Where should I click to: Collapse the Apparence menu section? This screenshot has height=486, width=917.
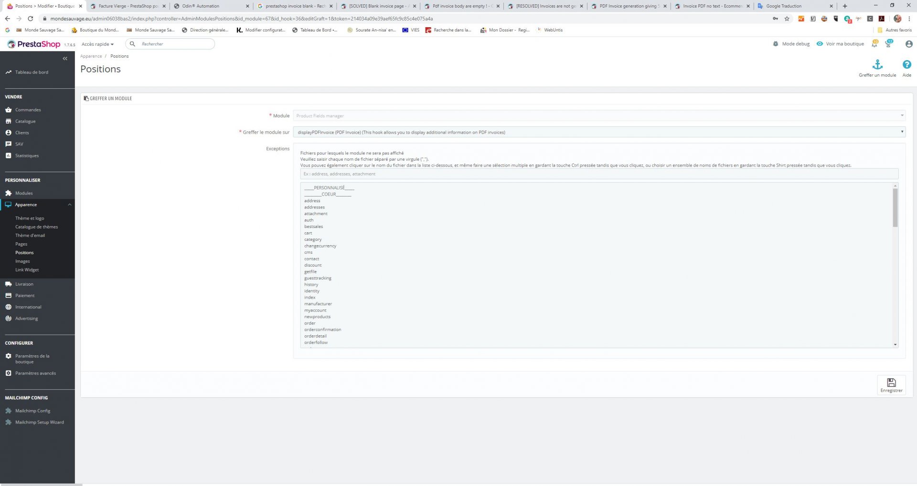pyautogui.click(x=70, y=205)
